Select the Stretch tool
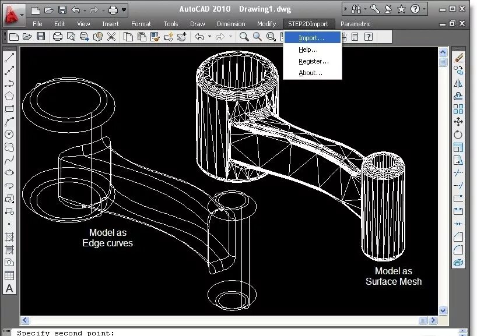Viewport: 477px width, 336px height. click(458, 160)
